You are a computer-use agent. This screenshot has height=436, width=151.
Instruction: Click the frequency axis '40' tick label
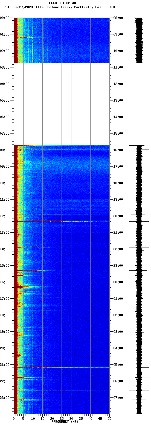[x=90, y=419]
